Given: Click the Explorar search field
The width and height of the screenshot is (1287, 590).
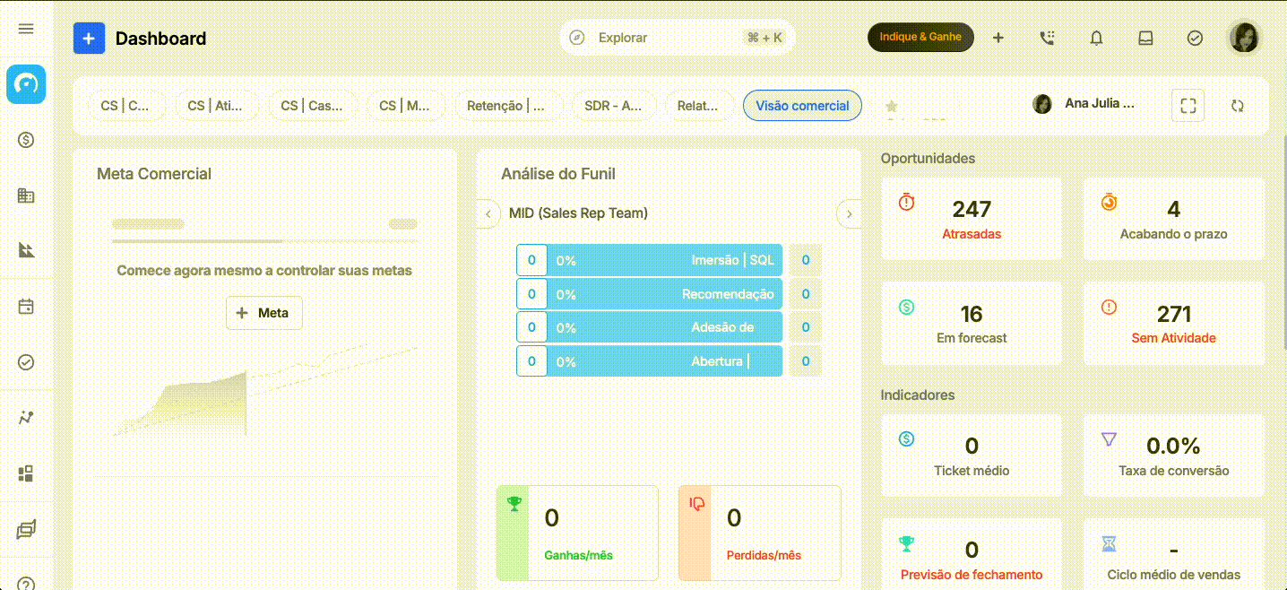Looking at the screenshot, I should (x=678, y=38).
